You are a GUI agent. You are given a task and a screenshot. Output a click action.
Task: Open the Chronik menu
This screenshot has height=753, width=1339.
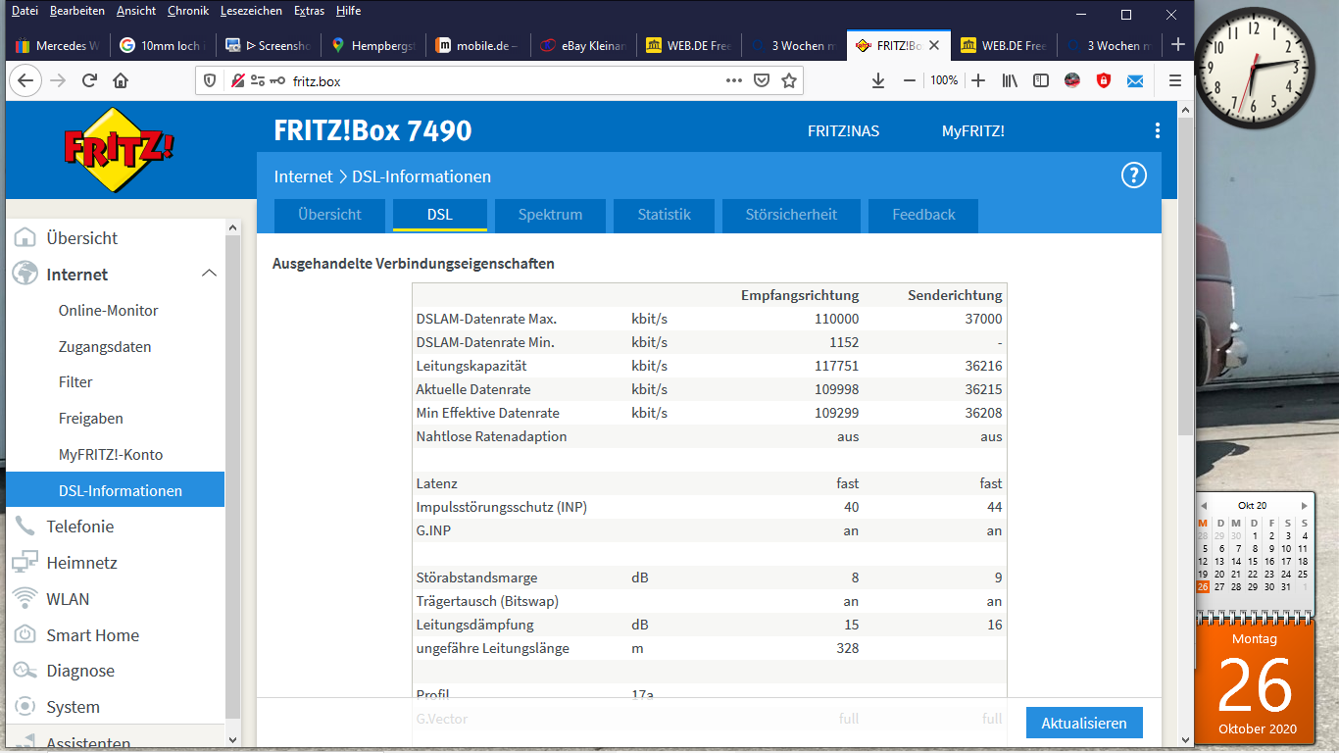pyautogui.click(x=188, y=11)
